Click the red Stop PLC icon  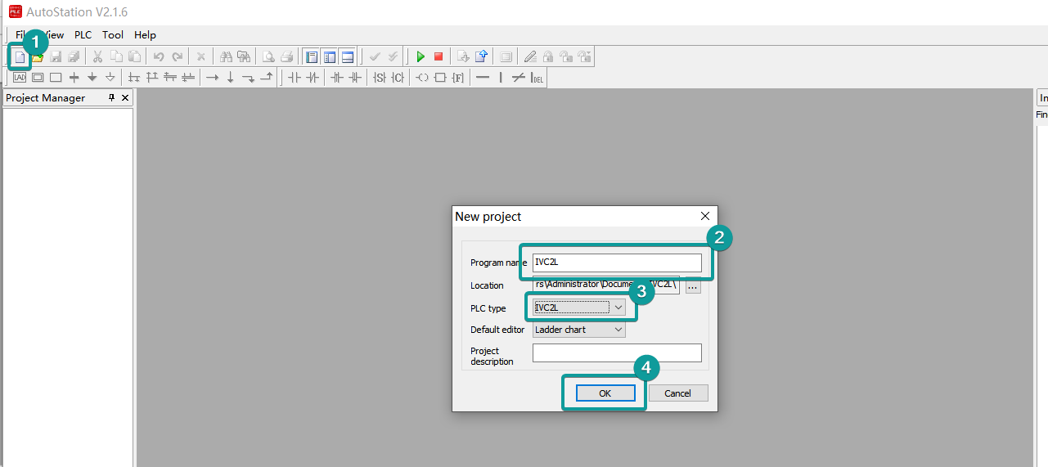pyautogui.click(x=439, y=56)
